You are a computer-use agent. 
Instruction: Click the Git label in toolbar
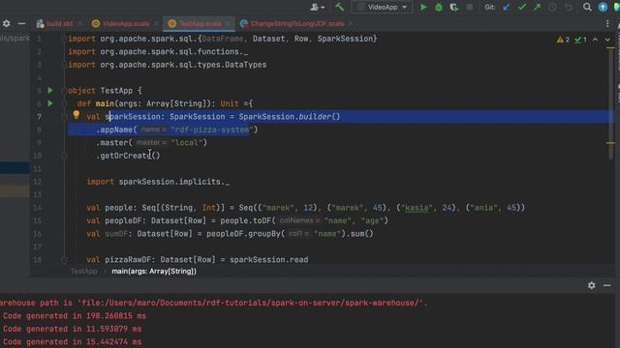coord(489,7)
